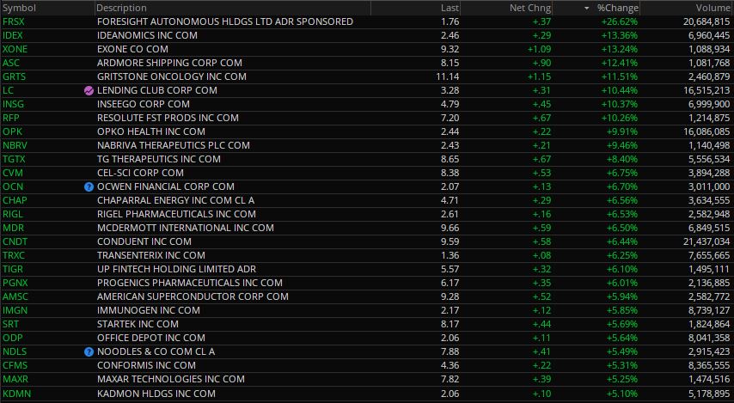Select the XONE symbol
Viewport: 734px width, 403px height.
[x=15, y=49]
